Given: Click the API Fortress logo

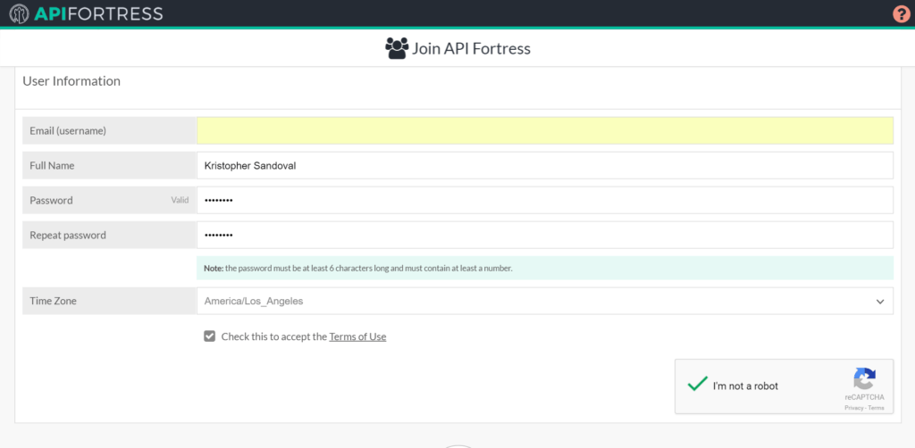Looking at the screenshot, I should click(87, 12).
